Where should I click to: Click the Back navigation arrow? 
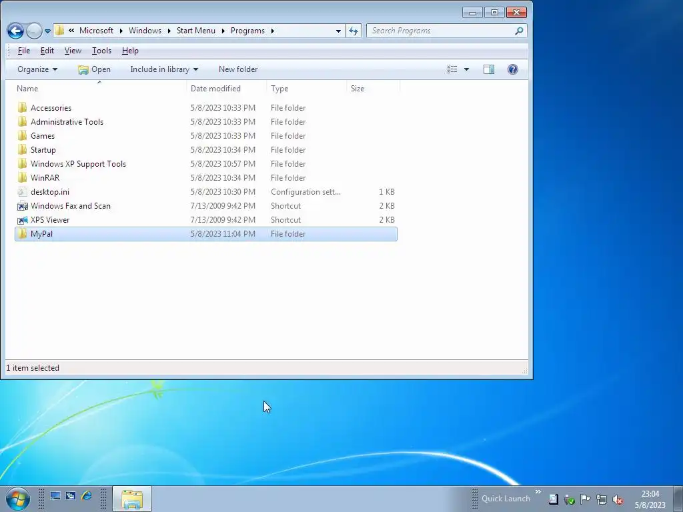click(15, 31)
